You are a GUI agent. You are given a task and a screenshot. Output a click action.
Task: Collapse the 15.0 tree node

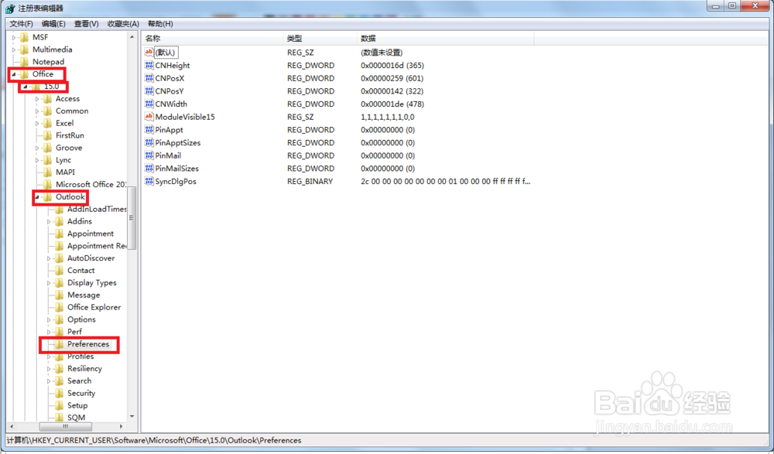coord(26,87)
